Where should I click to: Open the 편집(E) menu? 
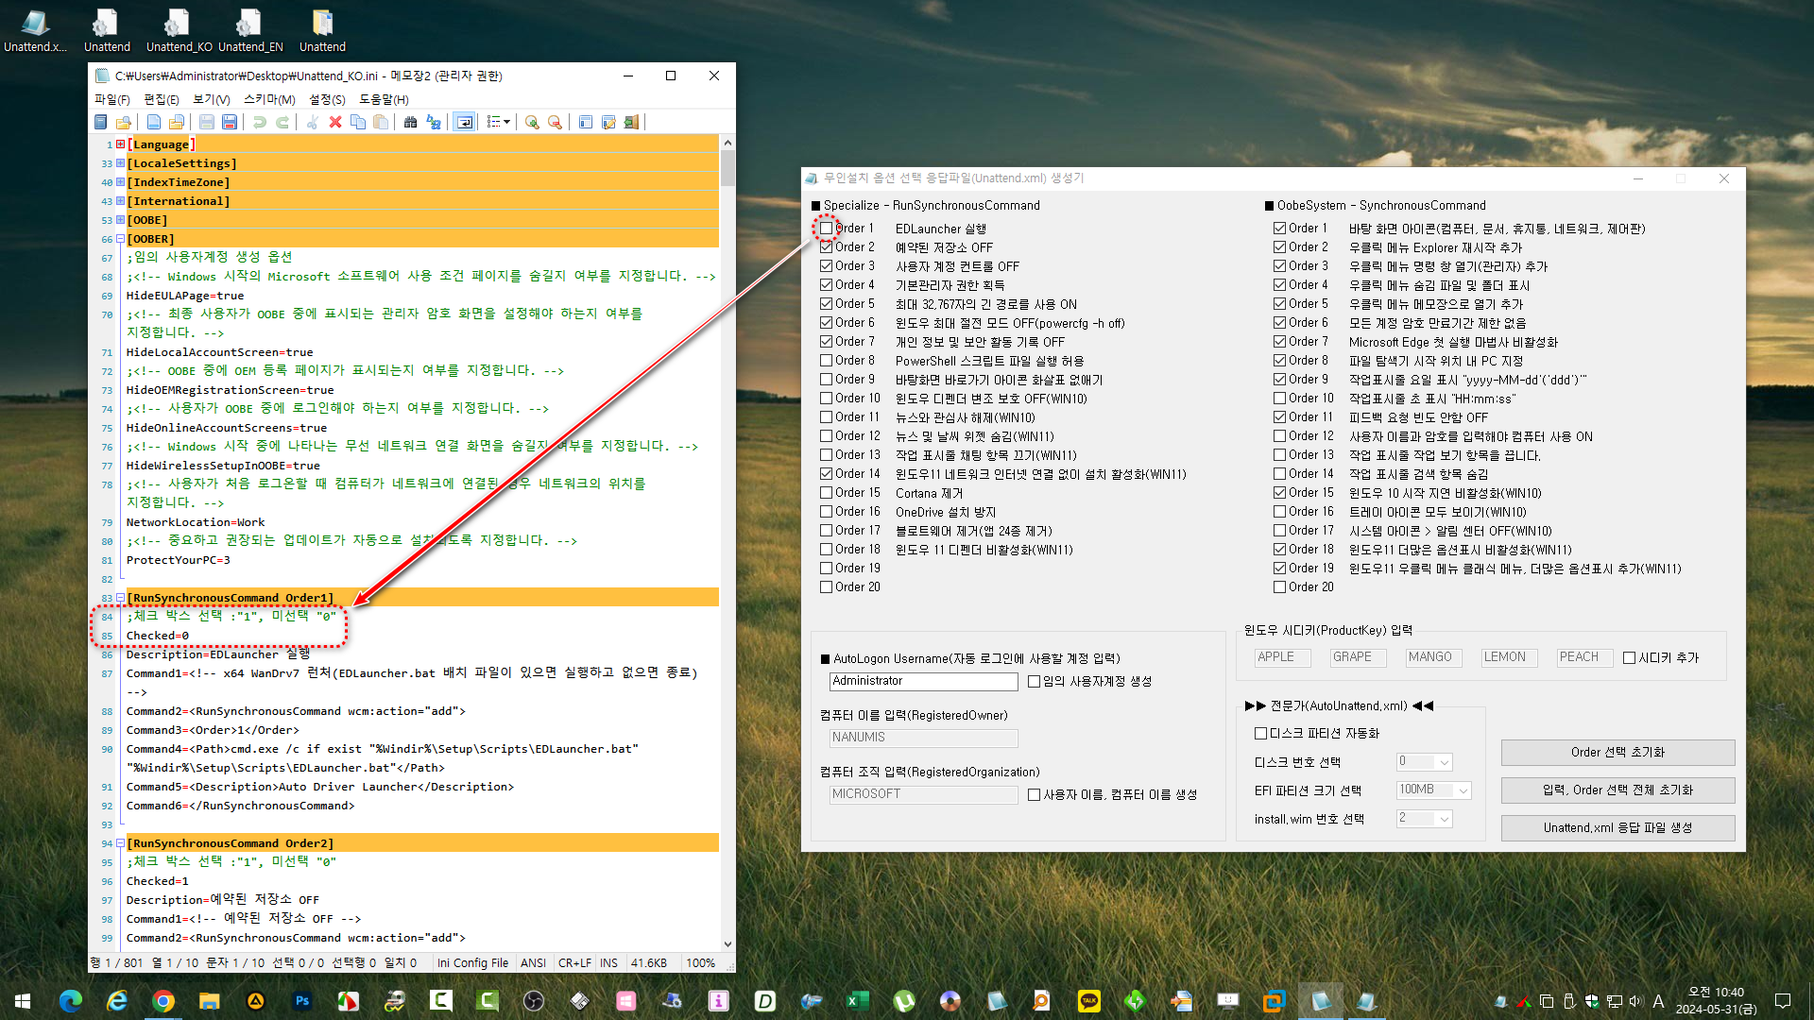point(161,99)
